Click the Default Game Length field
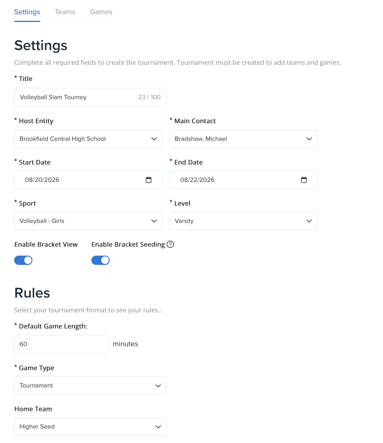 62,344
